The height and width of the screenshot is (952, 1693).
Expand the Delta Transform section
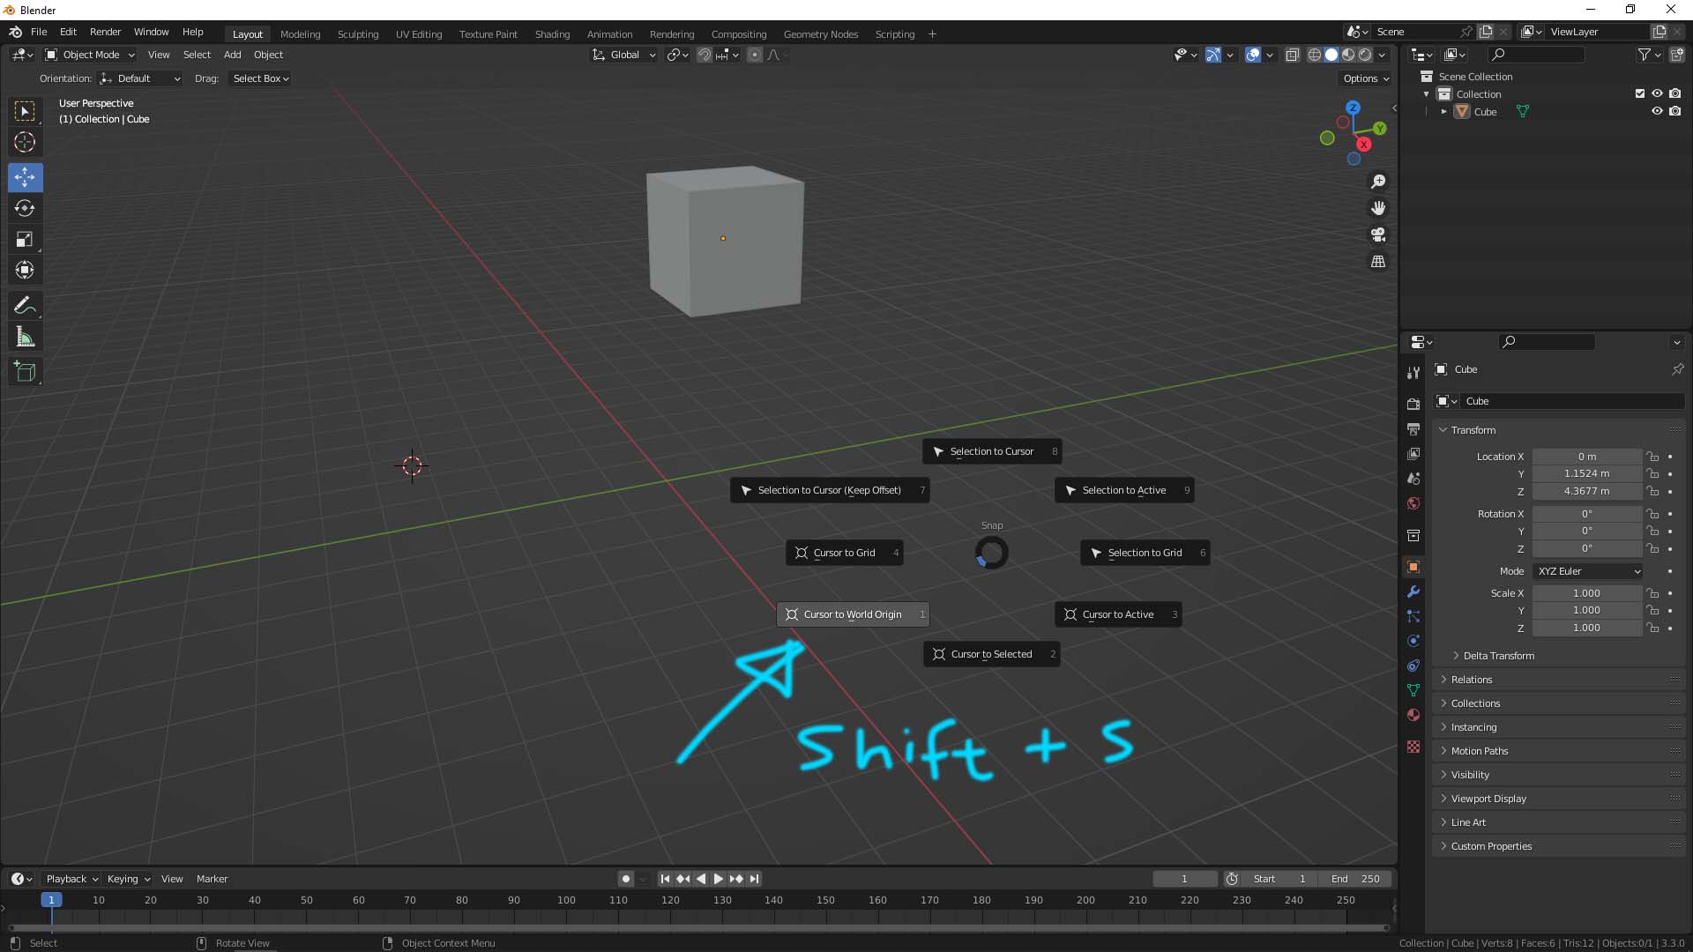pyautogui.click(x=1498, y=656)
